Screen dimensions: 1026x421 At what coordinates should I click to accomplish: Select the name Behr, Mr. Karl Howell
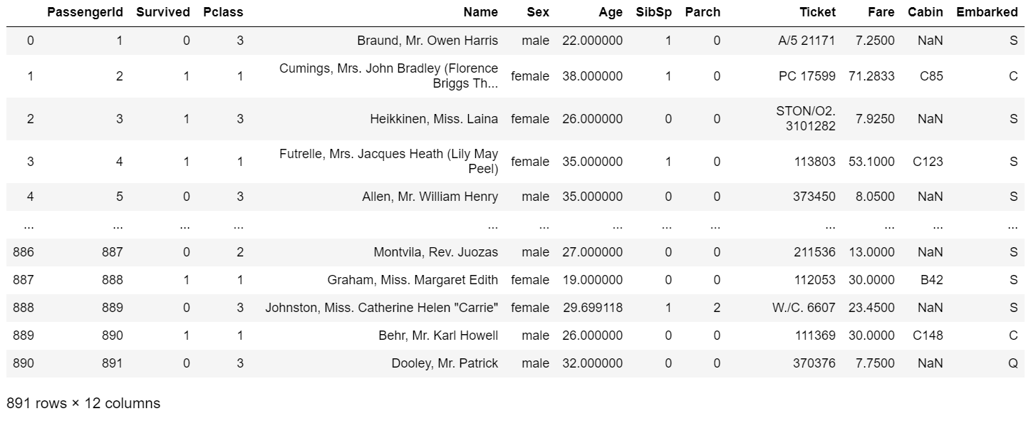click(x=438, y=336)
